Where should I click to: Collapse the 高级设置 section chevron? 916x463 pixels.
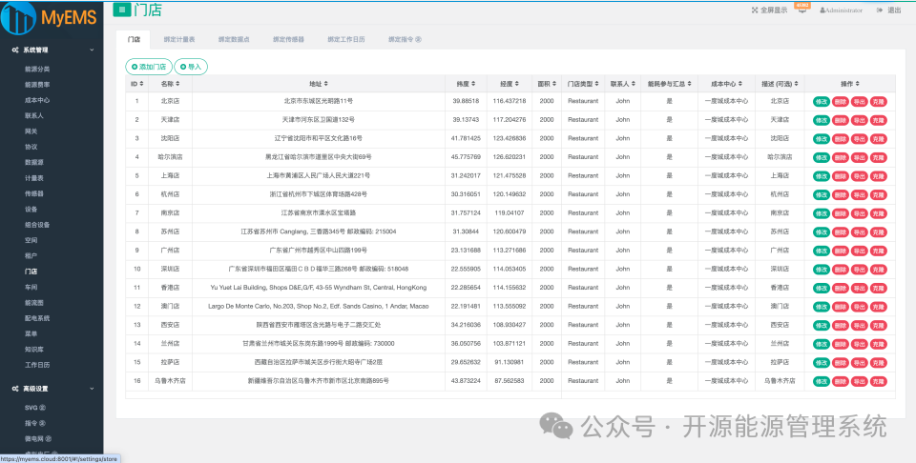click(x=92, y=389)
